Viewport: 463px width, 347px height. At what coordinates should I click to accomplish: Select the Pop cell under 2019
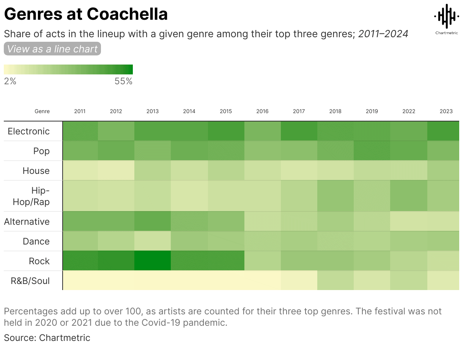pyautogui.click(x=372, y=151)
